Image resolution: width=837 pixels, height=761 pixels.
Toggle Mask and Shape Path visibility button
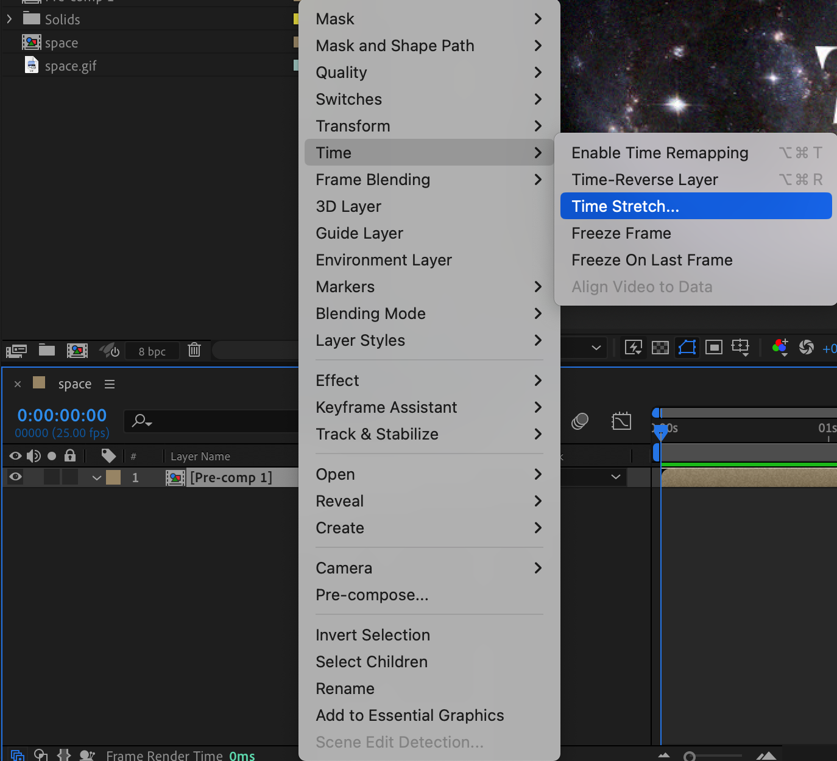tap(687, 348)
